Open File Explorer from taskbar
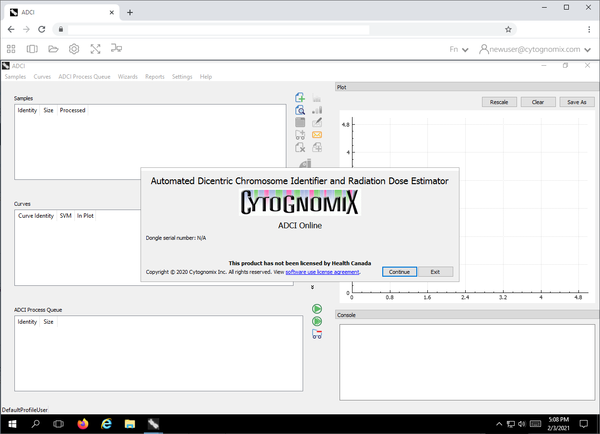Screen dimensions: 600x434 [x=129, y=424]
